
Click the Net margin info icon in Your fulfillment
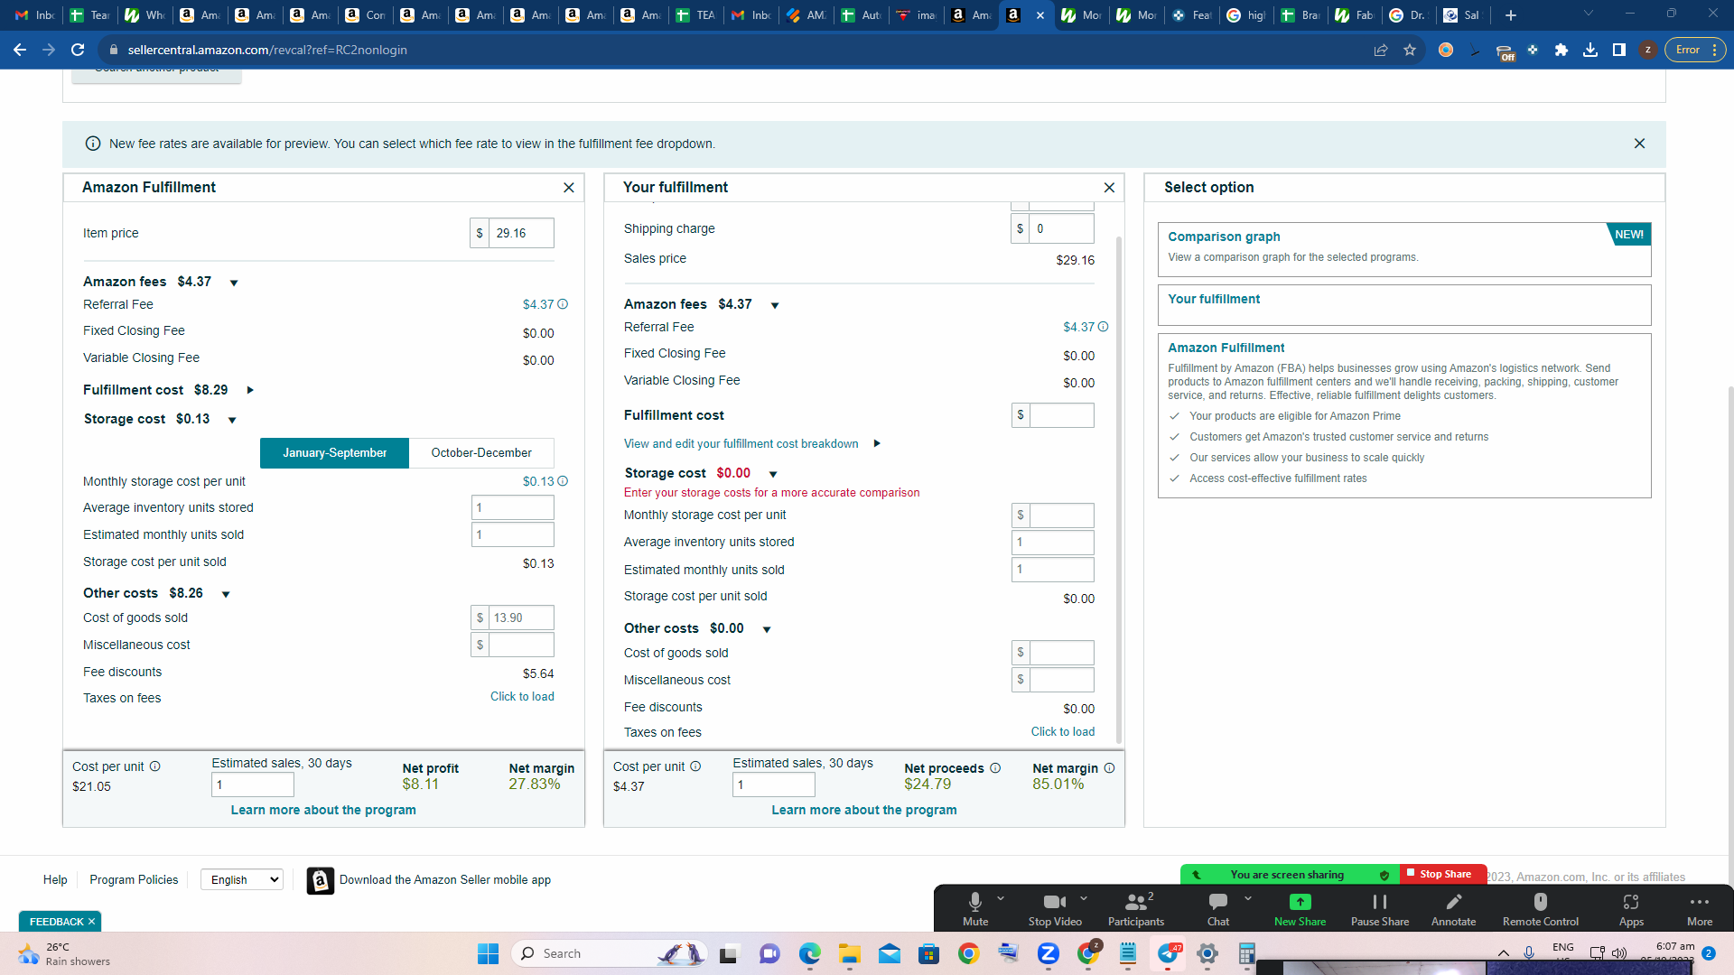point(1109,768)
